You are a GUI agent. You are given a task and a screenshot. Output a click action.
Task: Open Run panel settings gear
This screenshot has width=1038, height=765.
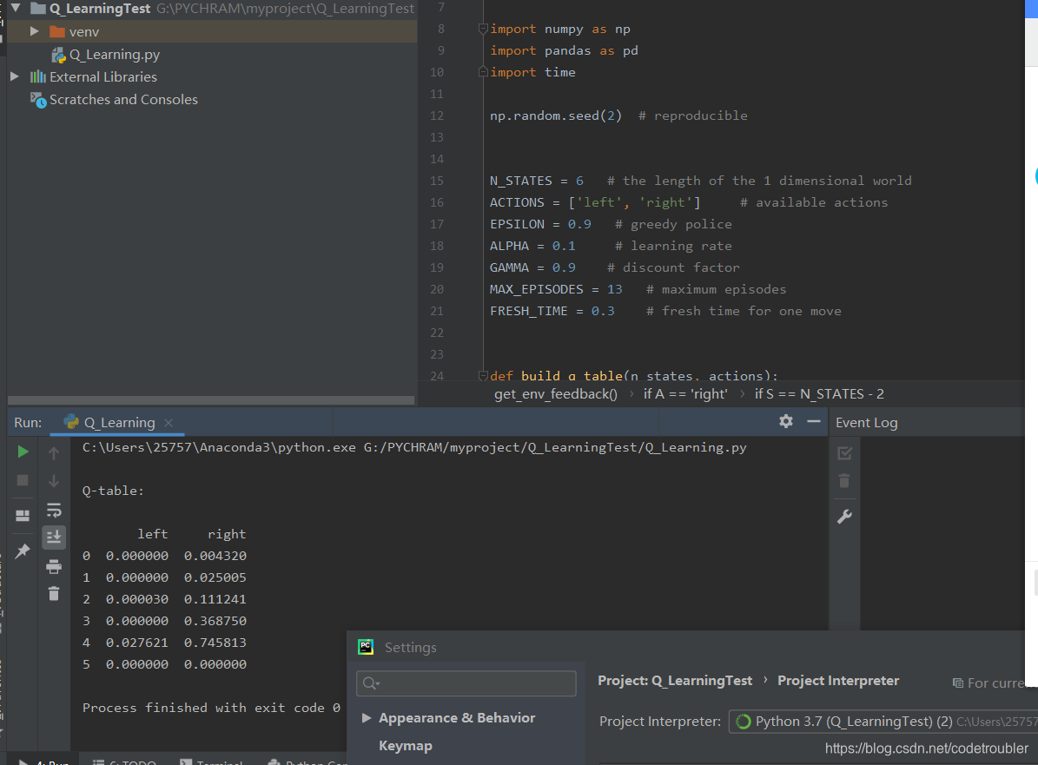[x=786, y=421]
